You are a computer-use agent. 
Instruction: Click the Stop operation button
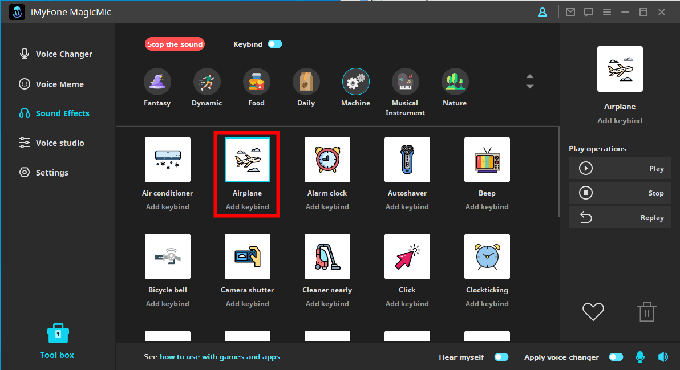tap(620, 193)
